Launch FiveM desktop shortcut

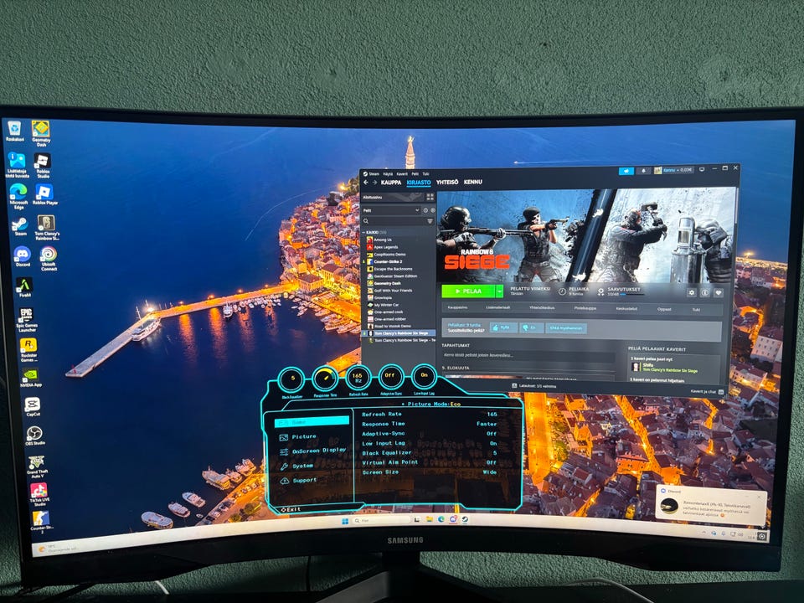click(x=24, y=287)
